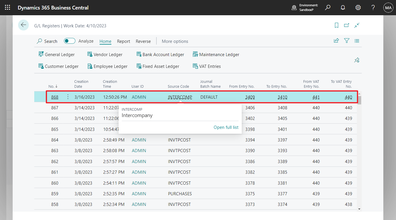Click the share icon
The image size is (396, 220).
336,41
